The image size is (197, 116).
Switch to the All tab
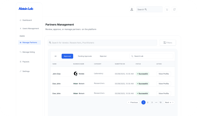pyautogui.click(x=55, y=56)
